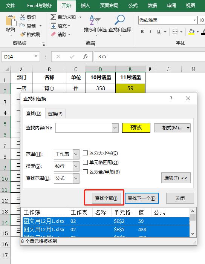Click the Close (关闭) button
This screenshot has height=264, width=205.
tap(180, 198)
